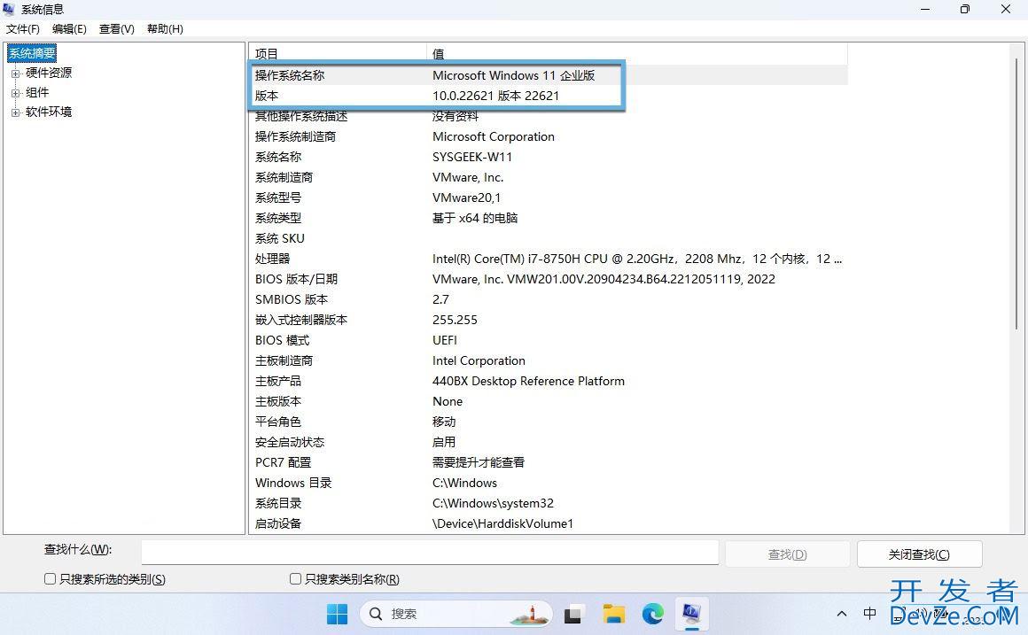The image size is (1028, 635).
Task: Open the Windows Start menu
Action: [x=337, y=614]
